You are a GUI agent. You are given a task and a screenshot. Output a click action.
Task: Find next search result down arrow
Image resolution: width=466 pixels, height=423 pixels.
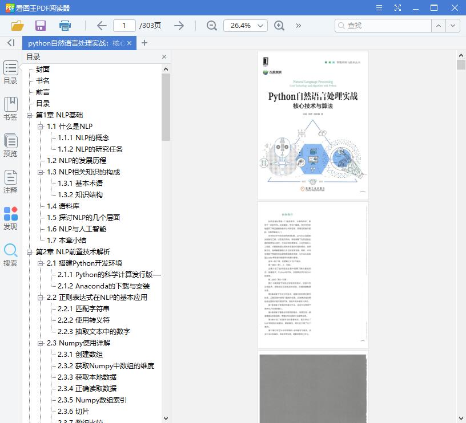click(x=453, y=26)
